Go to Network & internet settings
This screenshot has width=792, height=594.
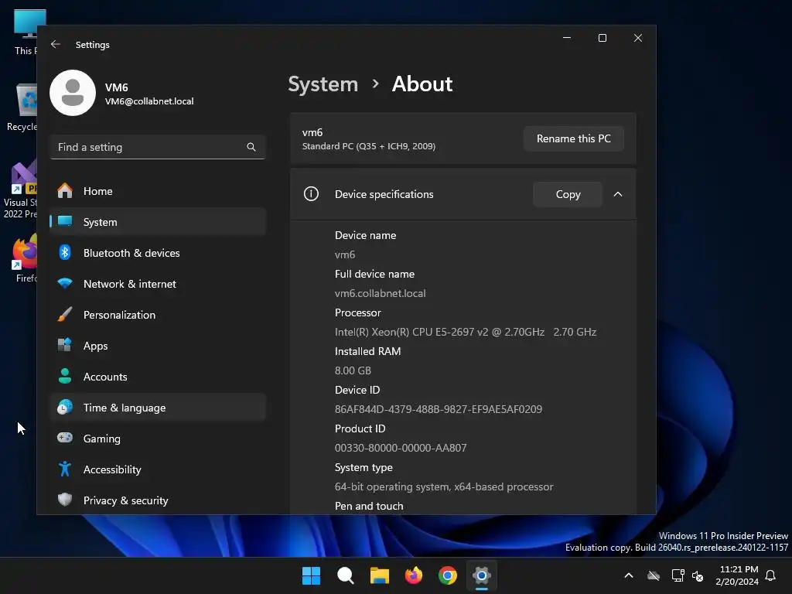pos(158,284)
